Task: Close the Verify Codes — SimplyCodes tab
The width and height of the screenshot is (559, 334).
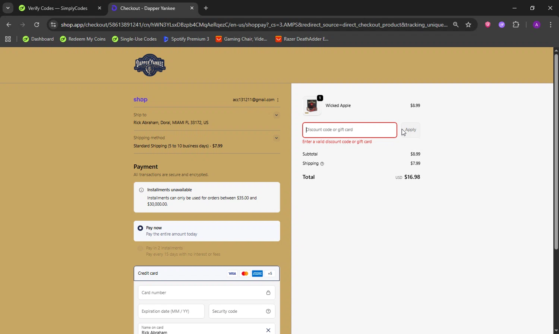Action: (100, 8)
